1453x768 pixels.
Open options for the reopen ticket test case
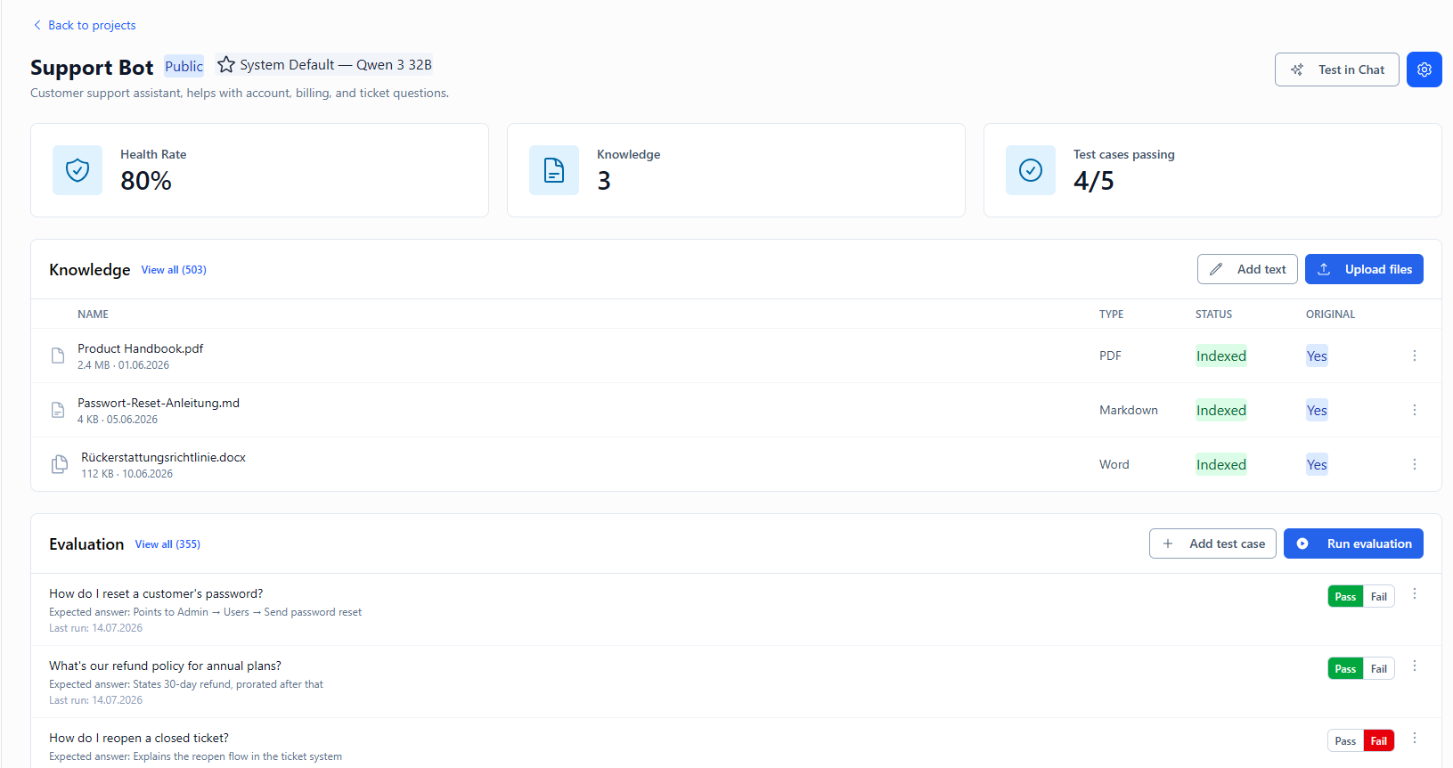point(1414,739)
